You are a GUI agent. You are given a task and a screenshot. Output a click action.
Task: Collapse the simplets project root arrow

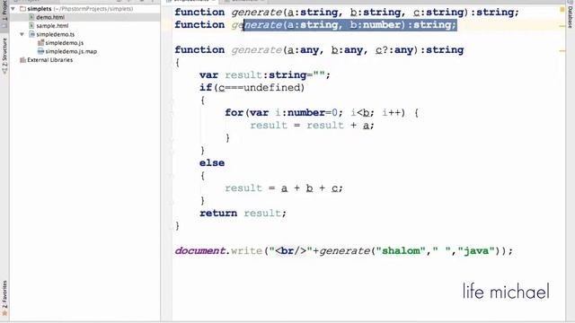pos(13,8)
